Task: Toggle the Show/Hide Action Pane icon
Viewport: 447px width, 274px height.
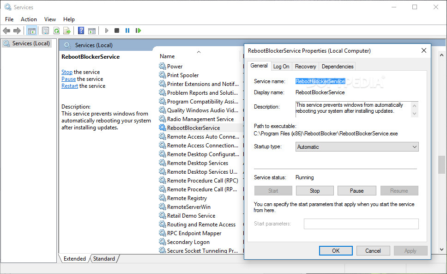Action: pos(92,30)
